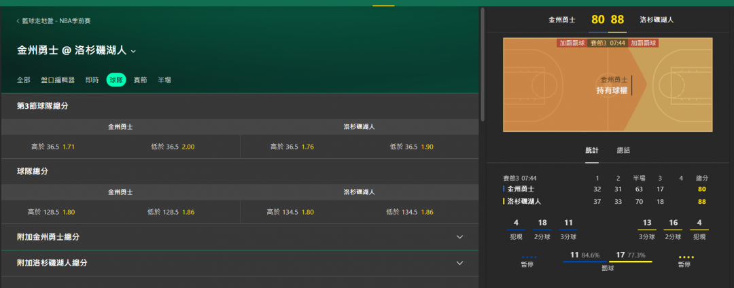Viewport: 734px width, 288px height.
Task: Collapse the 球隊總分 section header
Action: pos(240,172)
